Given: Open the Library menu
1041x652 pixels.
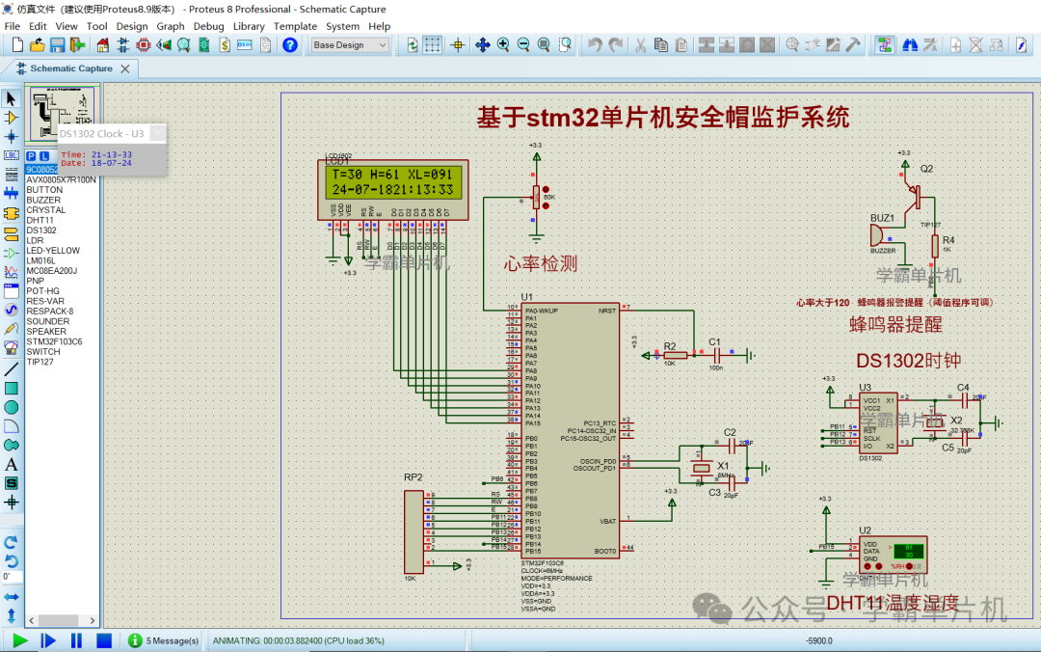Looking at the screenshot, I should pos(249,26).
